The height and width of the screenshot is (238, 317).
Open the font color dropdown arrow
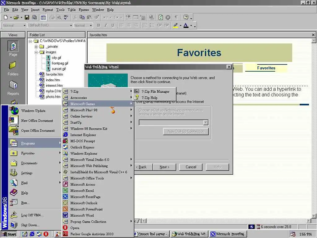tap(191, 26)
